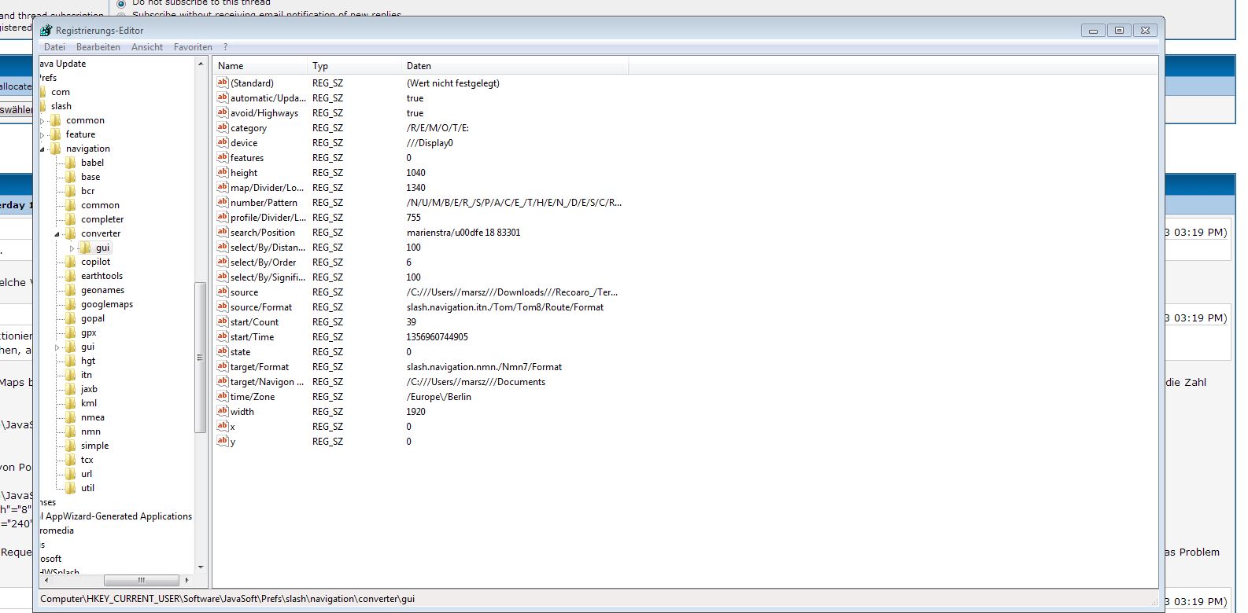Select the nmea folder icon in tree

point(71,417)
